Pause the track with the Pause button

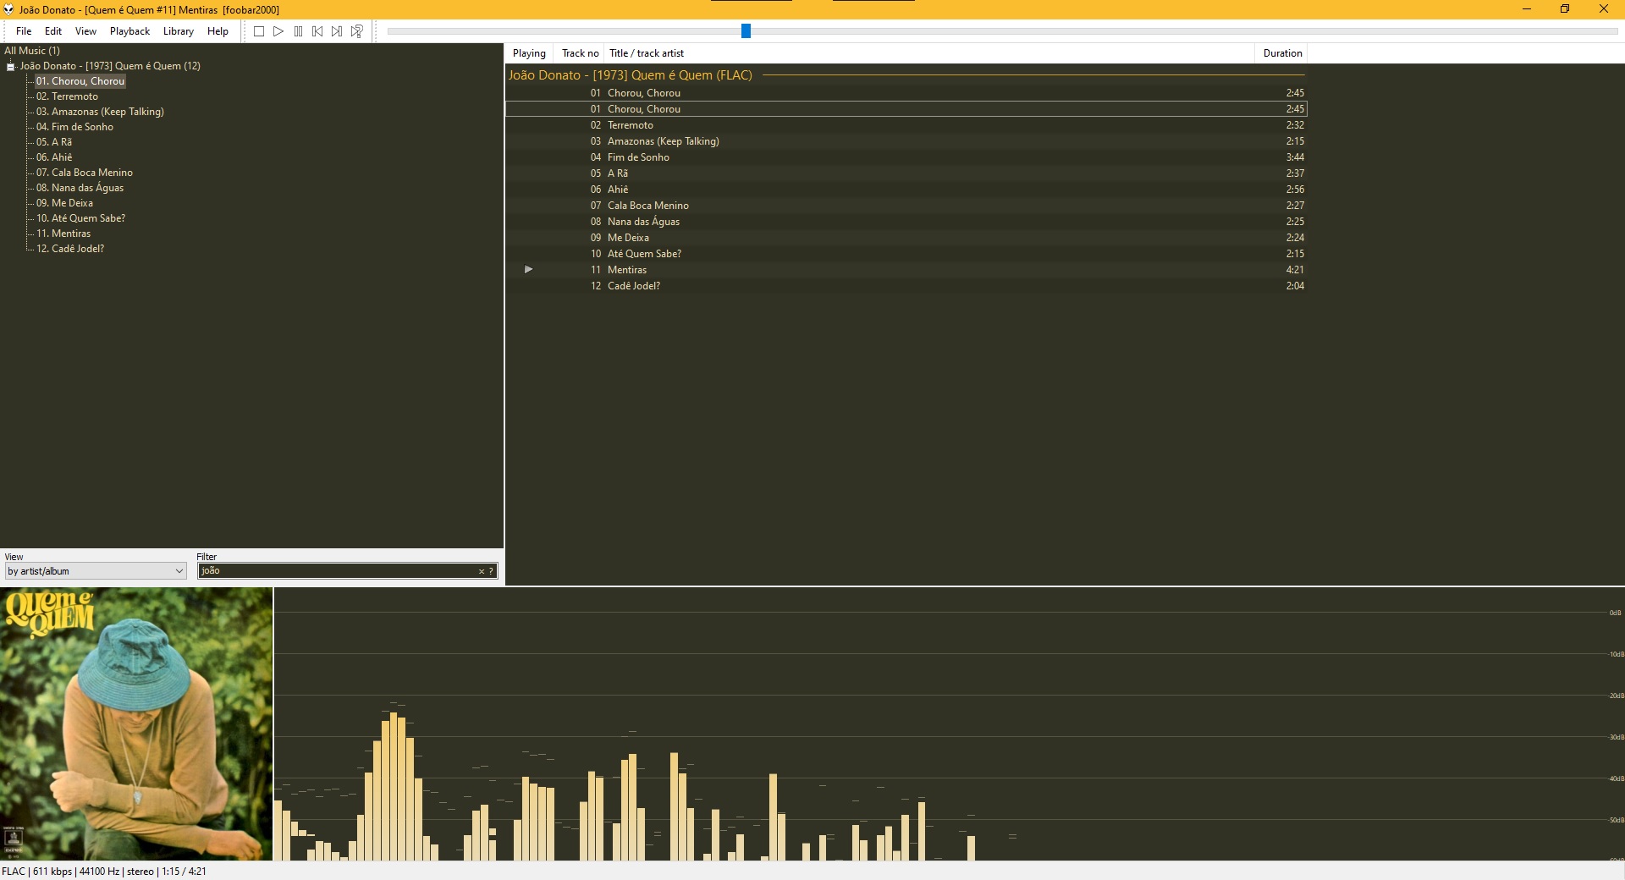tap(298, 31)
